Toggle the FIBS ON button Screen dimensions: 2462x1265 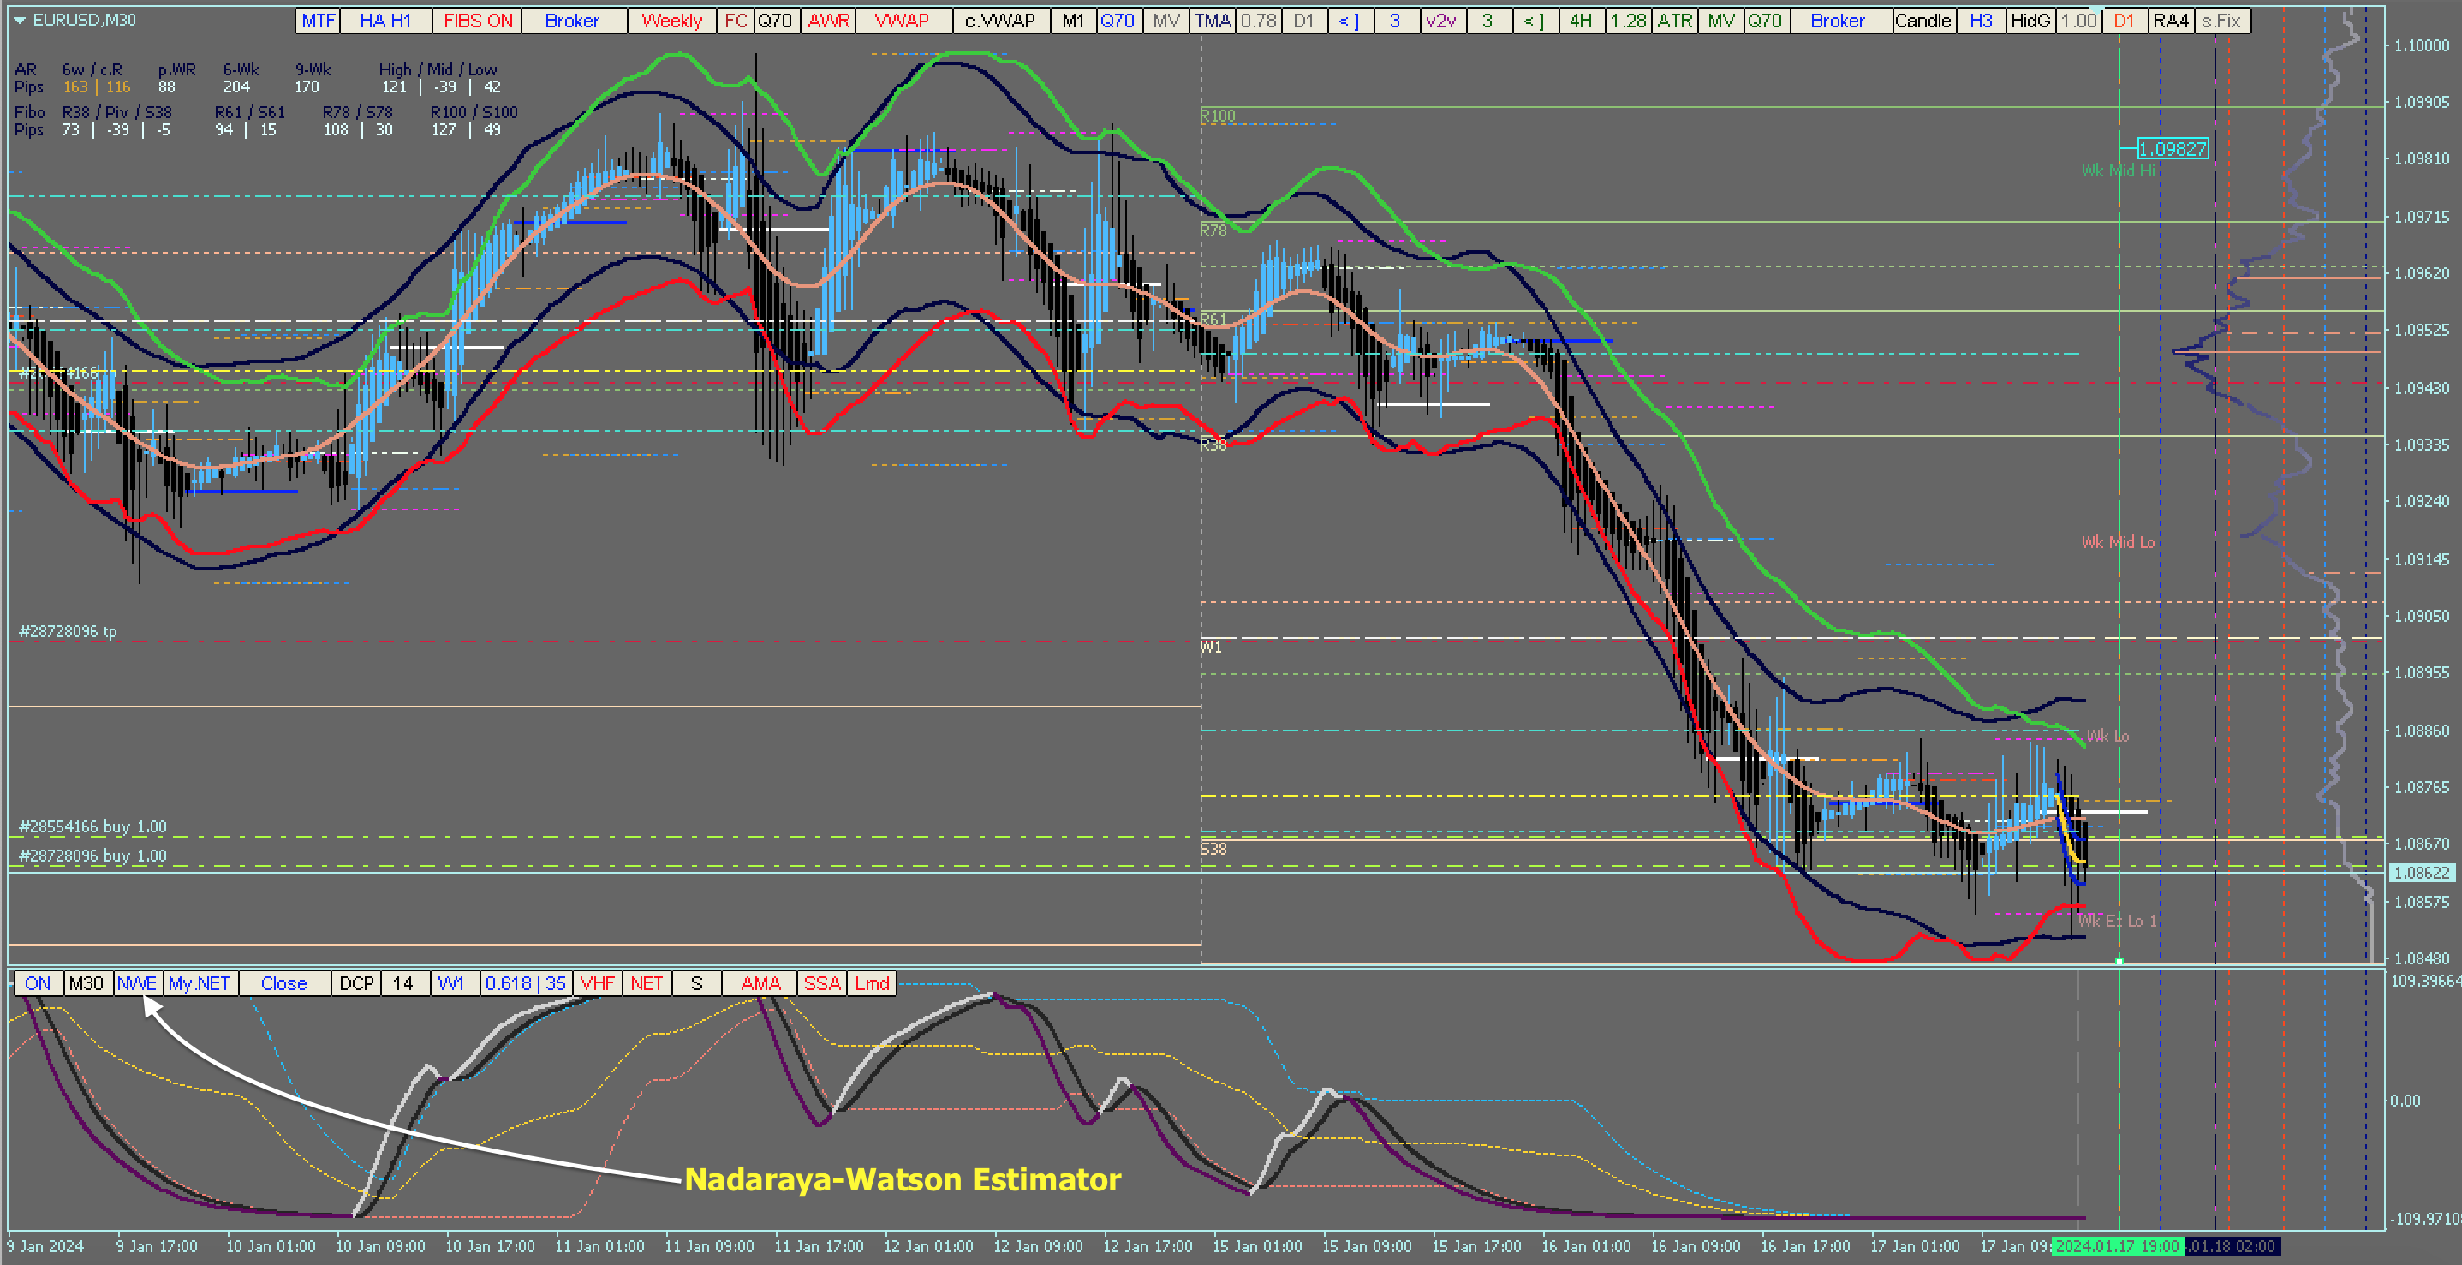[x=478, y=21]
